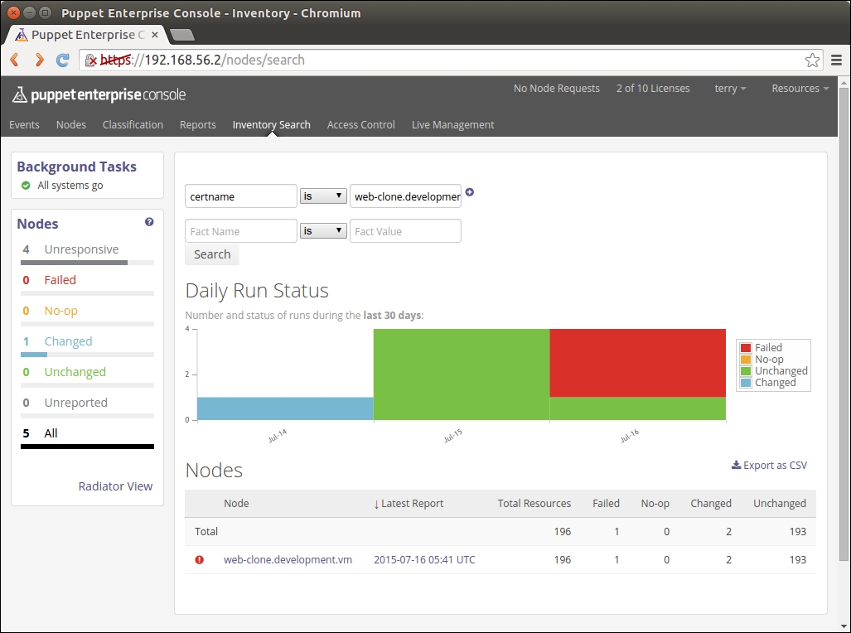Viewport: 851px width, 633px height.
Task: Bookmark this page with the star icon
Action: [x=812, y=60]
